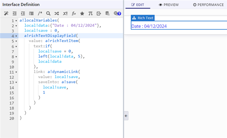Collapse the a!dynamicLink block at line 11
Image resolution: width=227 pixels, height=138 pixels.
(x=16, y=72)
